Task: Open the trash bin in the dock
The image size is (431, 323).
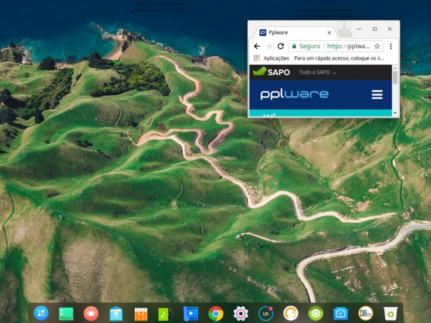Action: [x=390, y=313]
